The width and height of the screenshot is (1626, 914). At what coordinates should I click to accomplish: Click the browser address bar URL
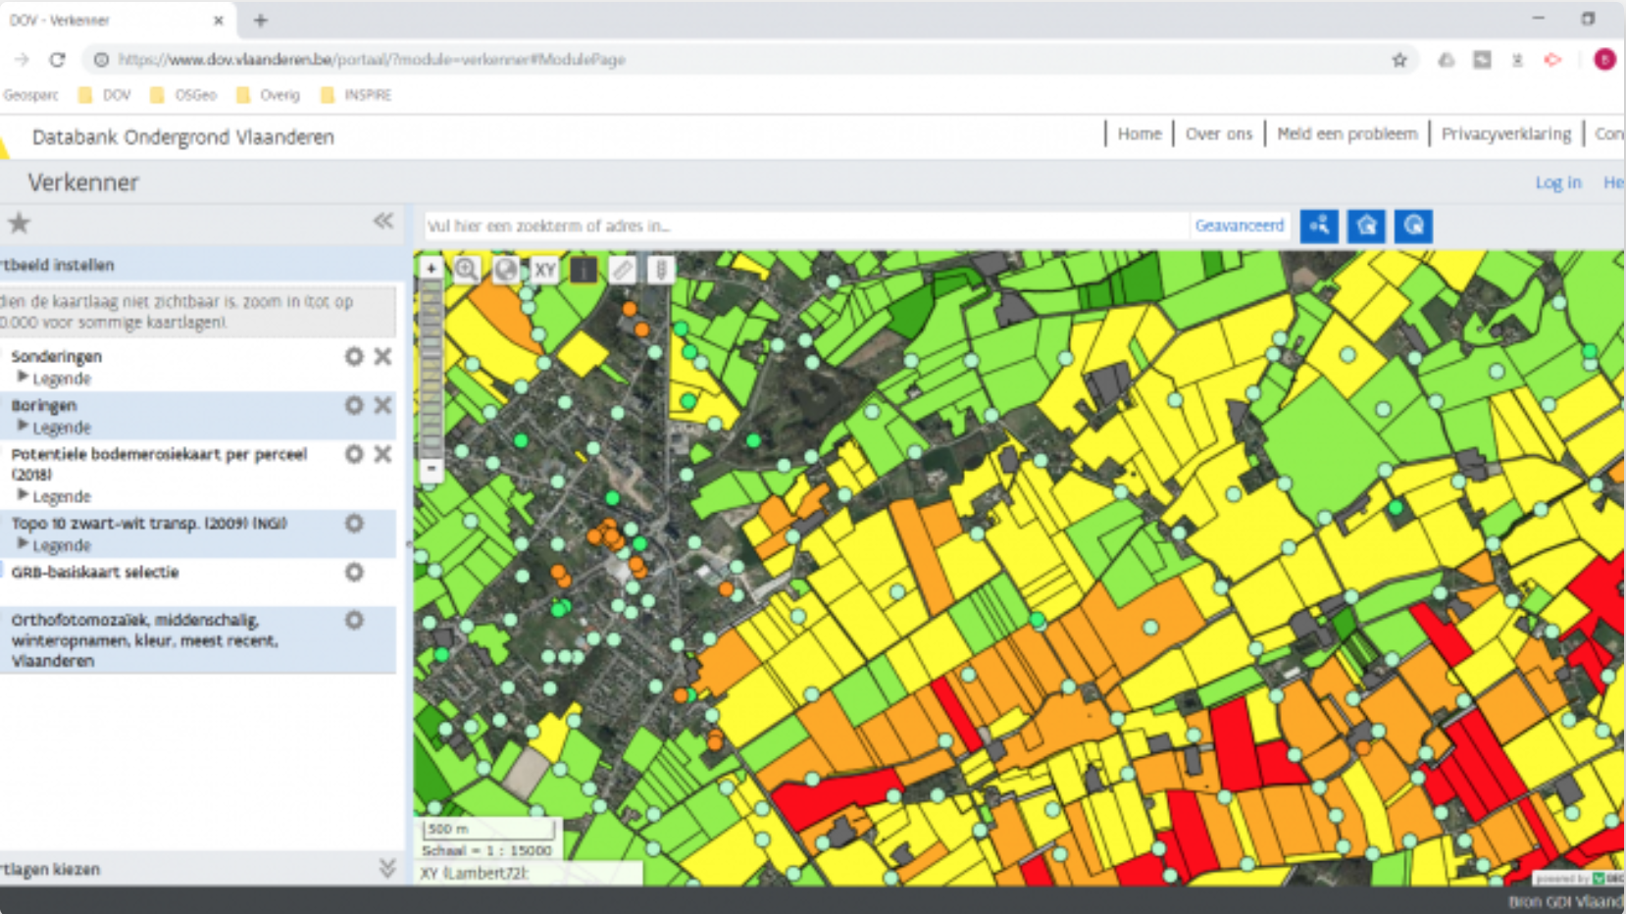372,60
